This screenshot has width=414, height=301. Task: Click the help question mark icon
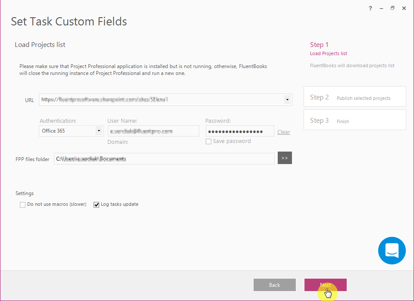pyautogui.click(x=370, y=8)
